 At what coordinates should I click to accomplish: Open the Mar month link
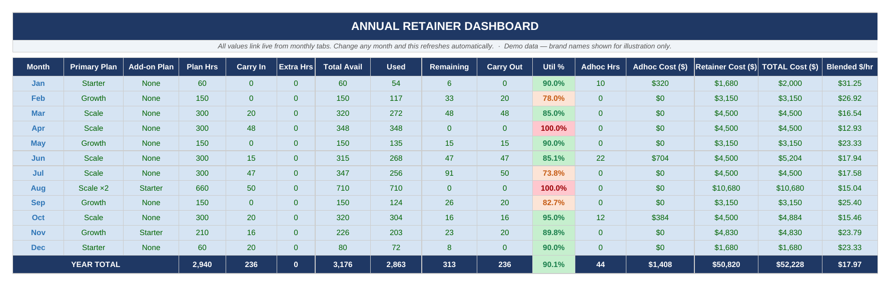tap(38, 113)
